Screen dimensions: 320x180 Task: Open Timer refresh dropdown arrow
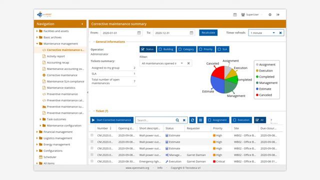click(273, 33)
